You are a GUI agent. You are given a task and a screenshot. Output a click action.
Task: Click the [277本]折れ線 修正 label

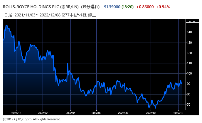pyautogui.click(x=79, y=15)
